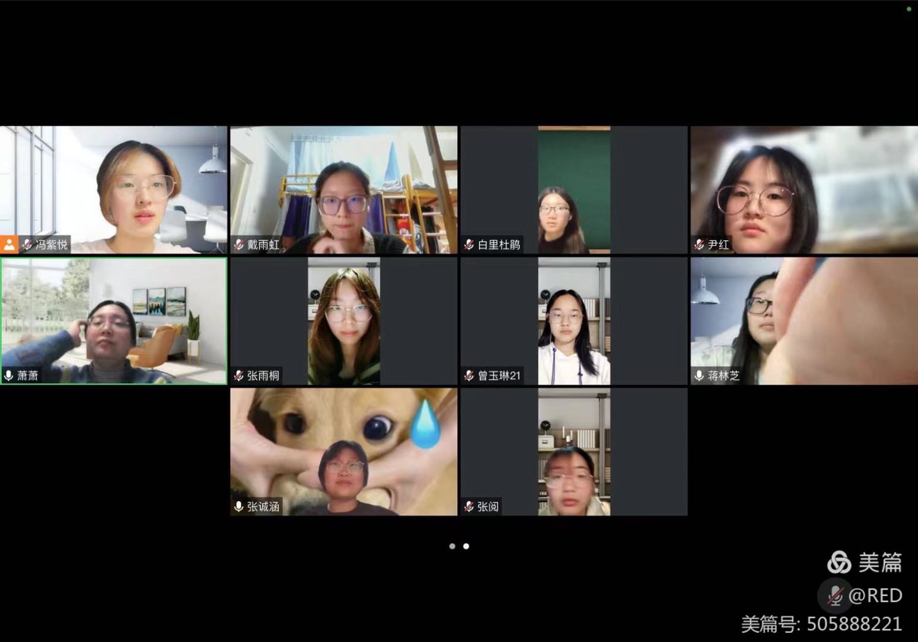Click the muted mic icon beside 曾玉琳21

pyautogui.click(x=469, y=376)
